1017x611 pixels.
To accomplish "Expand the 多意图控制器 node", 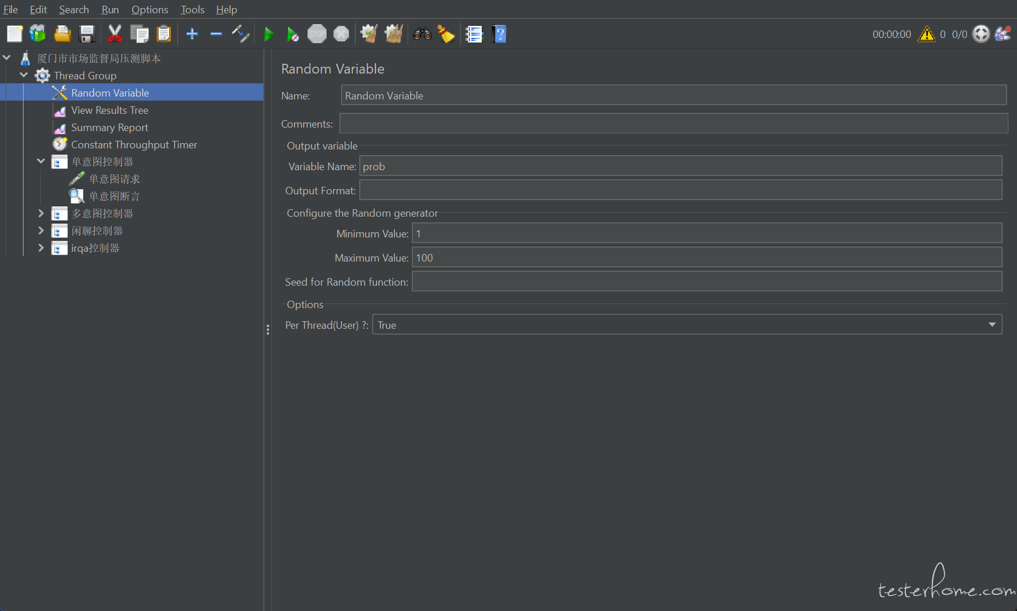I will click(x=41, y=213).
